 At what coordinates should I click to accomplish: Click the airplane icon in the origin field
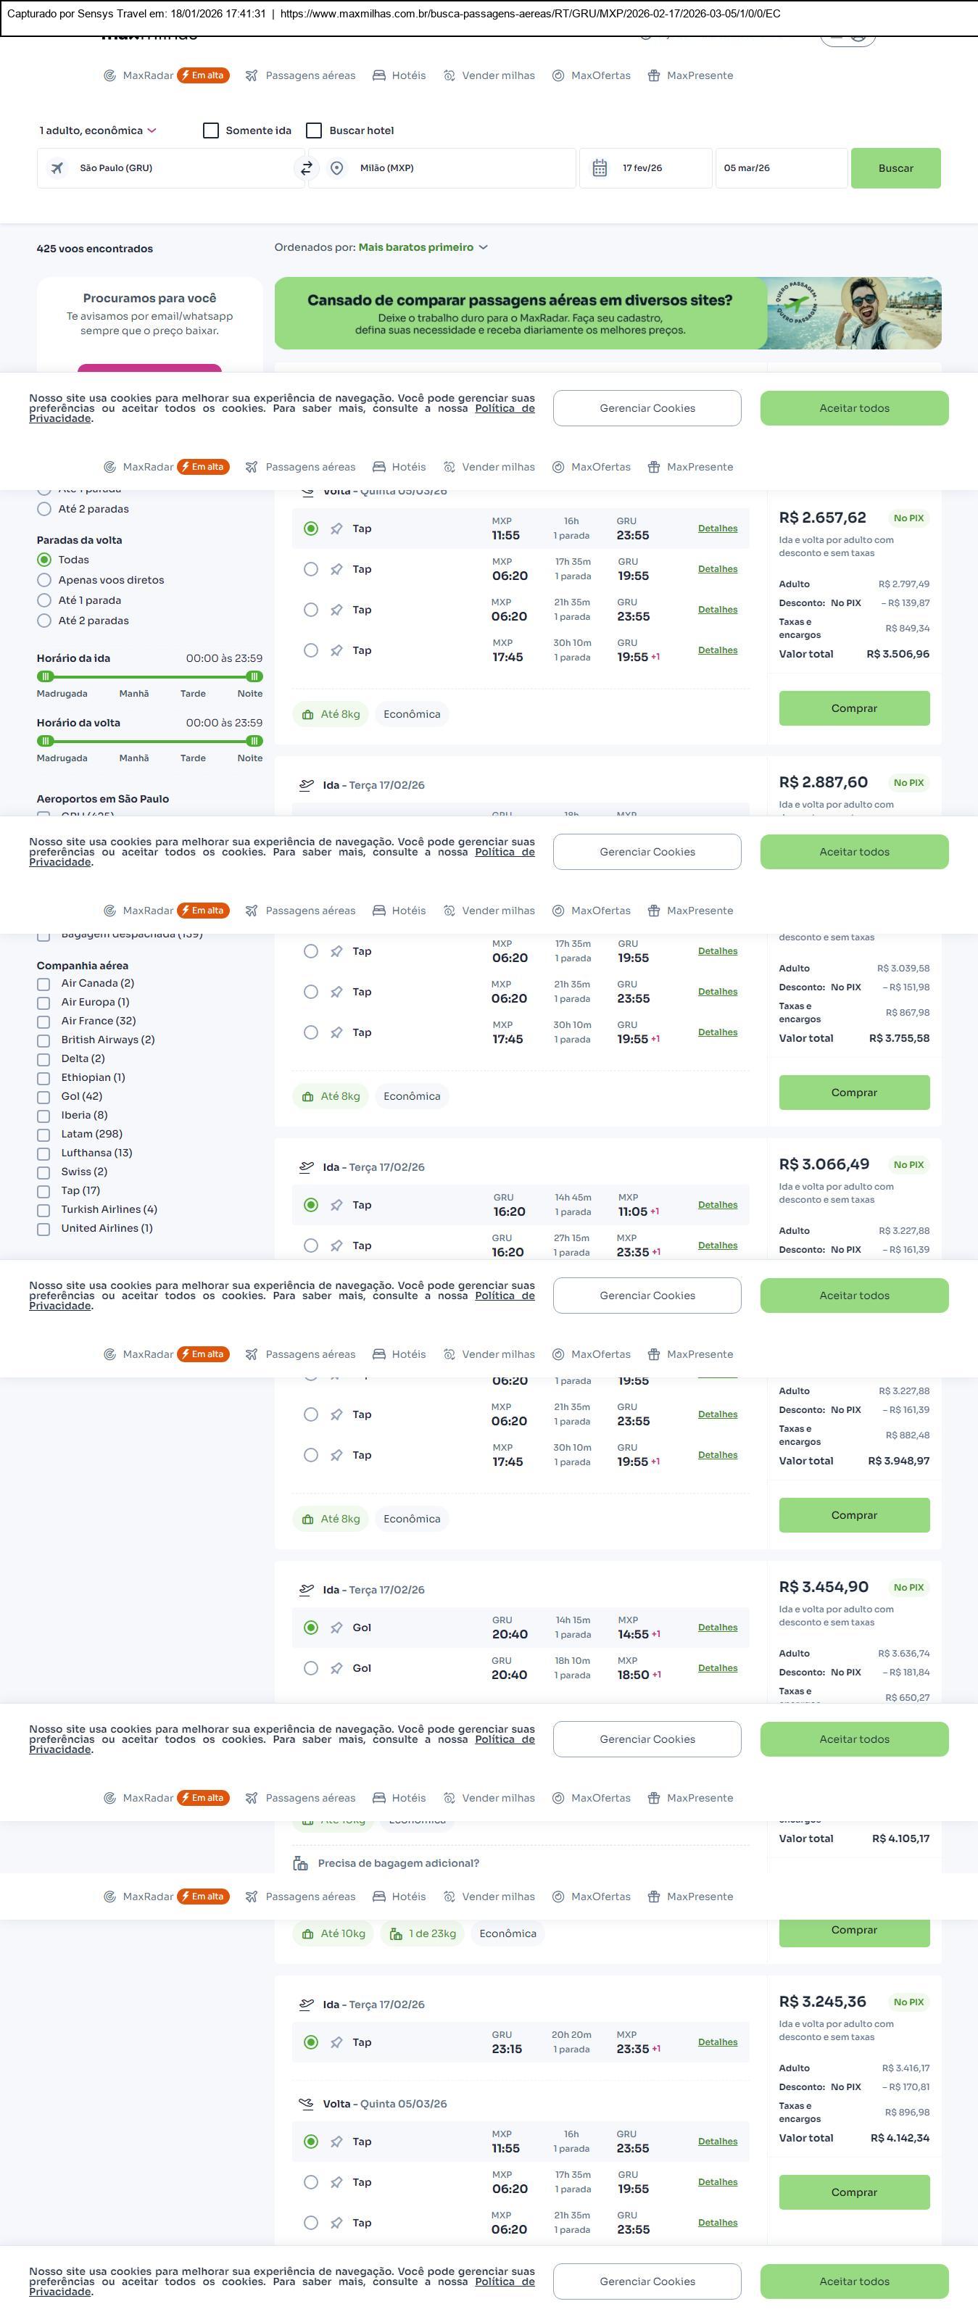click(x=57, y=168)
